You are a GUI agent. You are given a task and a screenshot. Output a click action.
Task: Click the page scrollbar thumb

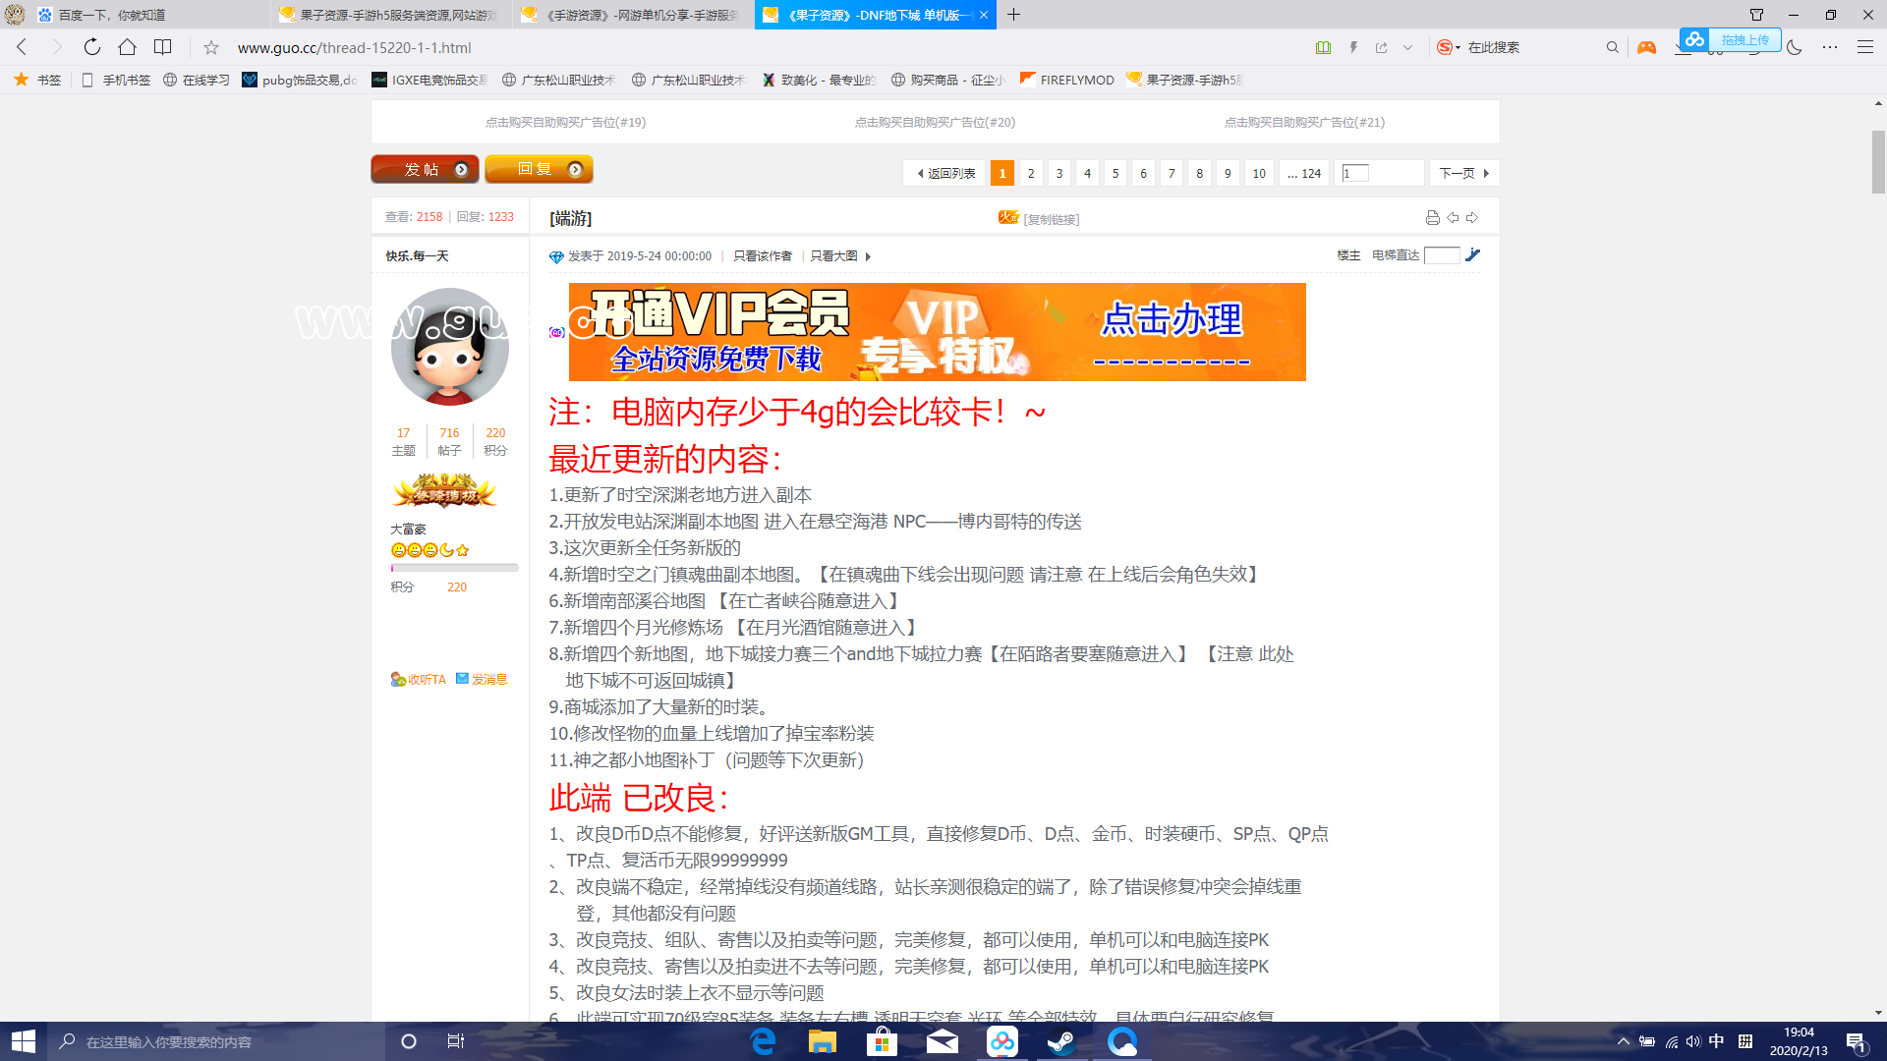click(x=1878, y=162)
